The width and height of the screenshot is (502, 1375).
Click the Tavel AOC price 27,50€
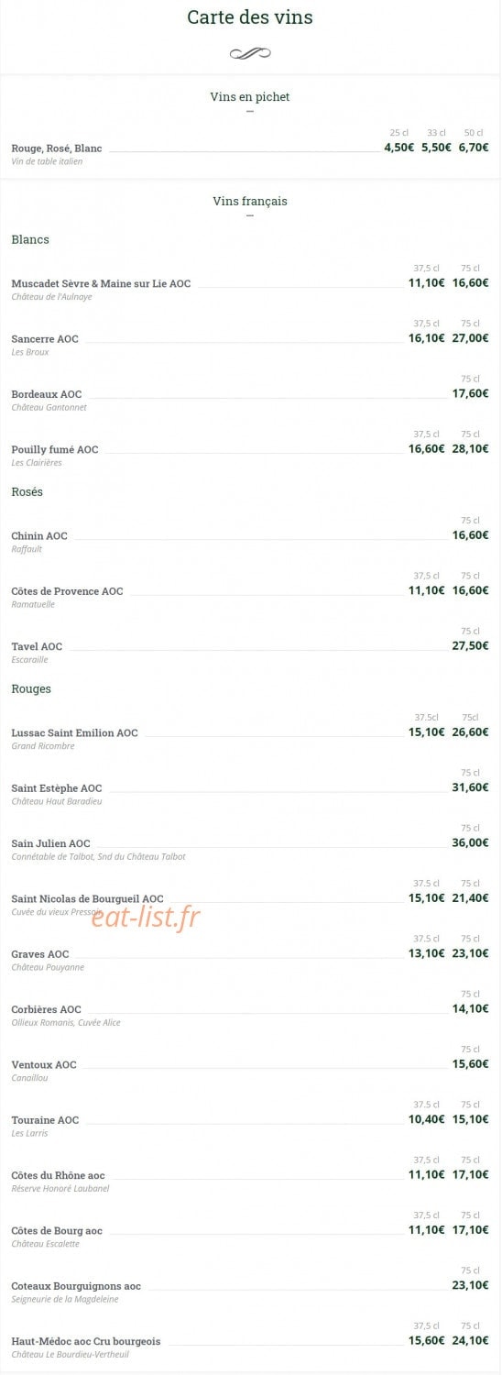click(470, 645)
